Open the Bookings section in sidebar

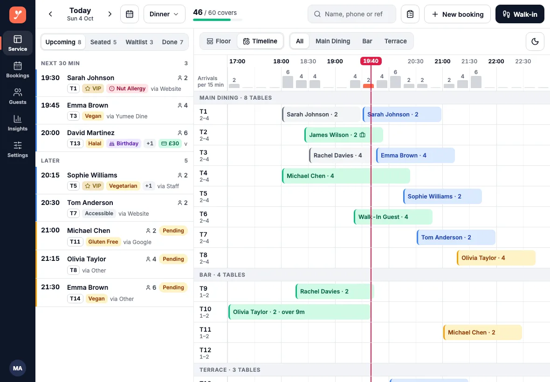pyautogui.click(x=18, y=70)
